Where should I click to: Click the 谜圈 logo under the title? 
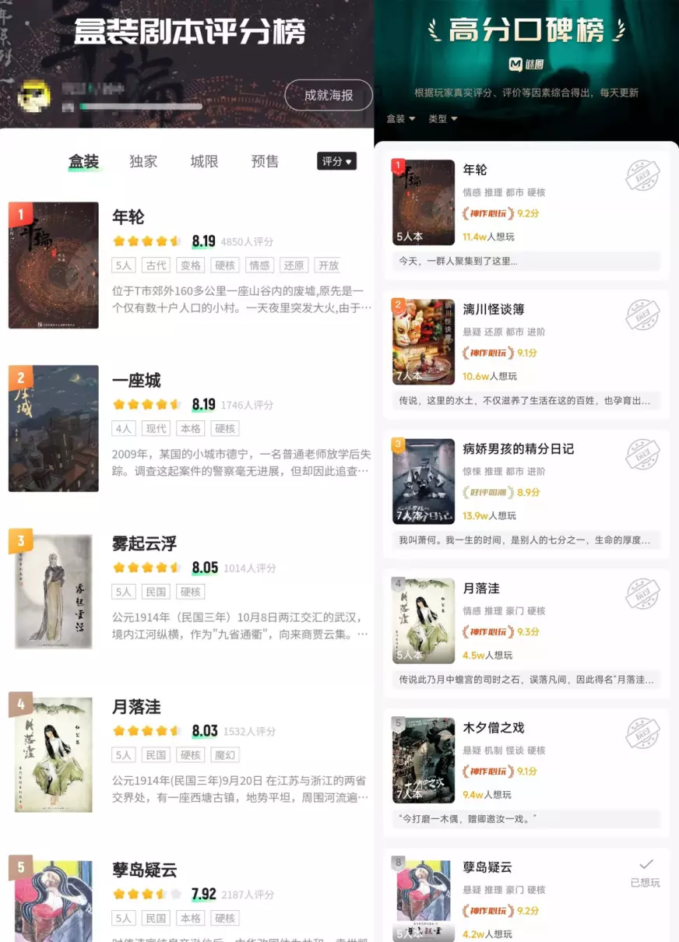(x=526, y=64)
